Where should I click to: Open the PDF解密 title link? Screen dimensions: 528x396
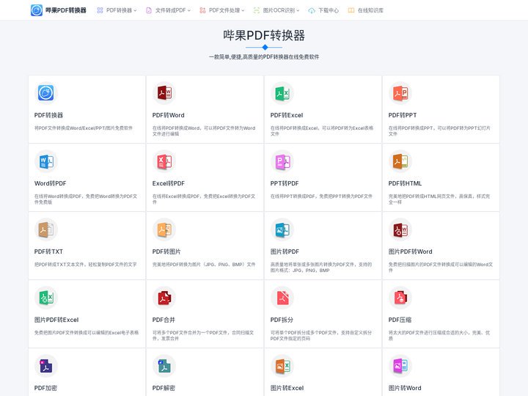164,388
